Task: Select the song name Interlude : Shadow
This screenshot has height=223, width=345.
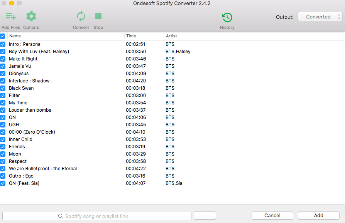Action: [29, 81]
